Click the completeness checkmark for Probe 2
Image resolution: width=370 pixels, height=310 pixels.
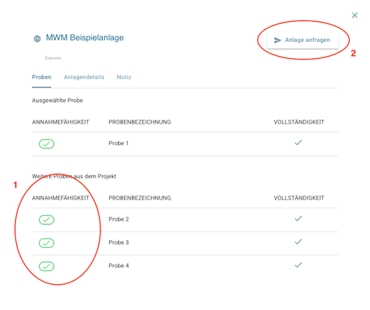tap(298, 219)
